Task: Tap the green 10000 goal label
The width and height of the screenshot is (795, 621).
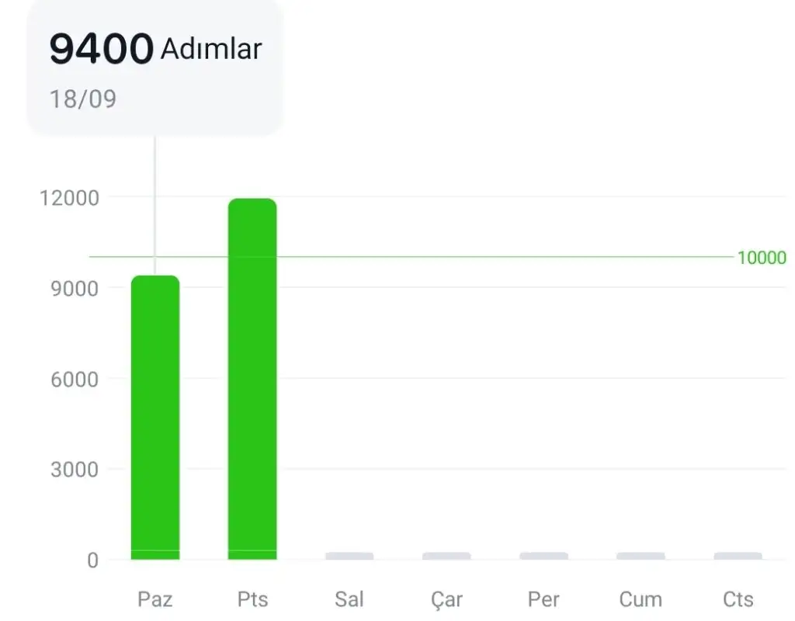Action: [x=762, y=258]
